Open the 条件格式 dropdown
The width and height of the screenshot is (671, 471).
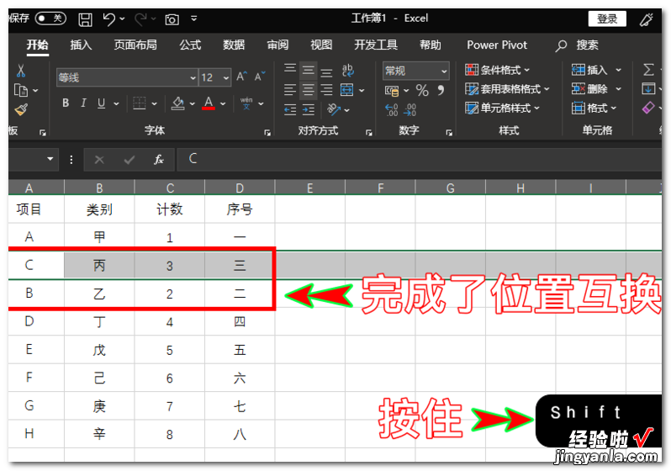click(x=498, y=70)
